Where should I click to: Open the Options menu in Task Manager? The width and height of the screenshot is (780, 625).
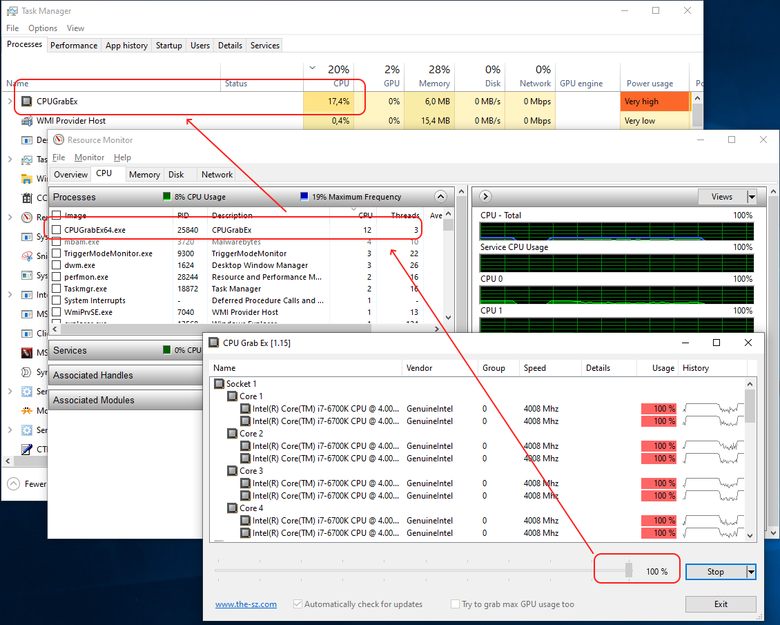point(42,28)
